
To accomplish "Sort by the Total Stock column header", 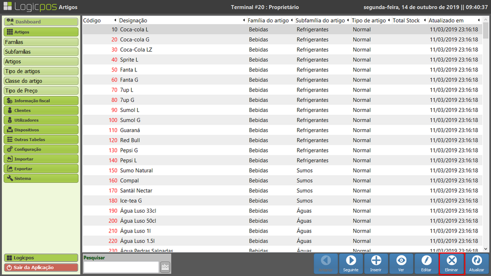I will (406, 20).
